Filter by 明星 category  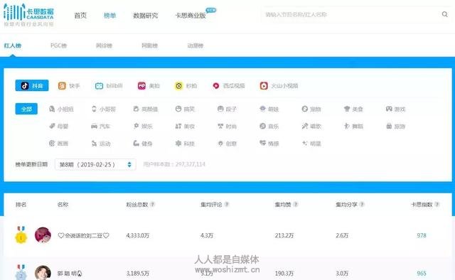pyautogui.click(x=311, y=144)
